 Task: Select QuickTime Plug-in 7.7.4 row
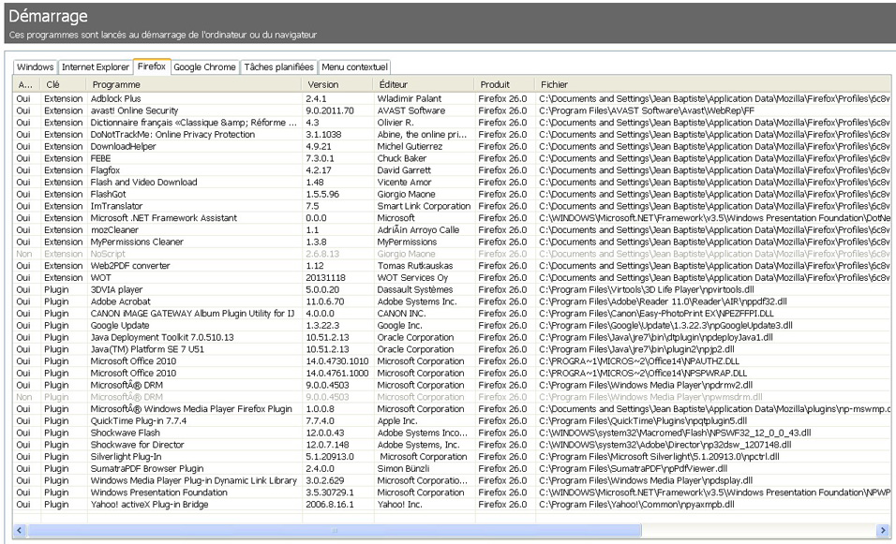click(452, 421)
